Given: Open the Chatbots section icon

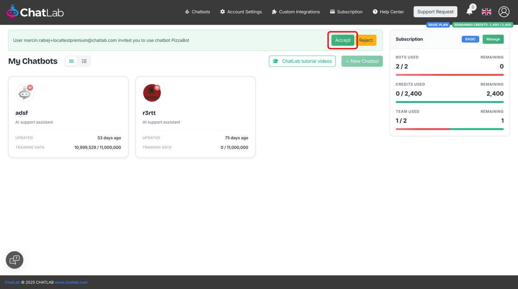Looking at the screenshot, I should tap(187, 12).
